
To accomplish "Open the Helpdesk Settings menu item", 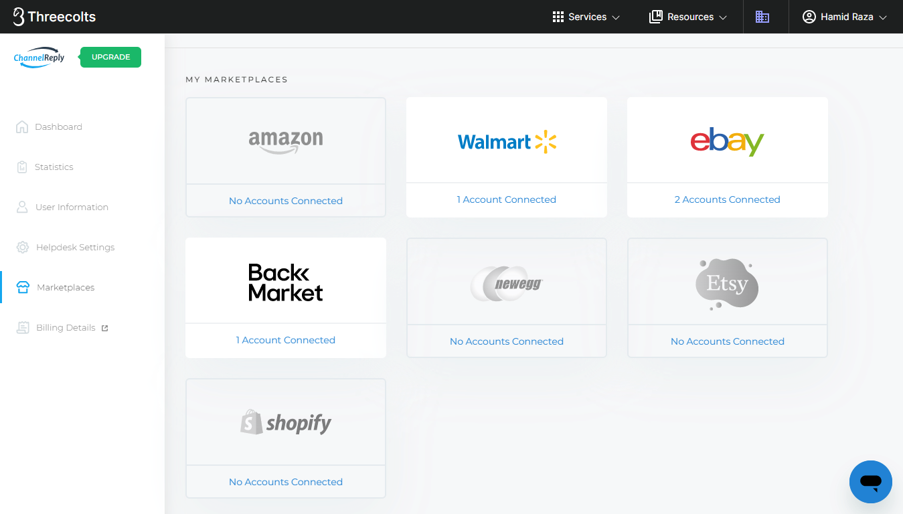I will (75, 248).
